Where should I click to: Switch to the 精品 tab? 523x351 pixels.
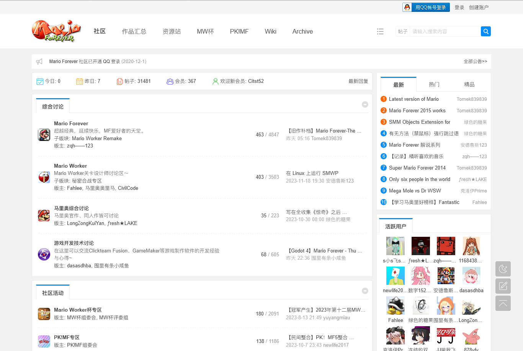pos(469,84)
